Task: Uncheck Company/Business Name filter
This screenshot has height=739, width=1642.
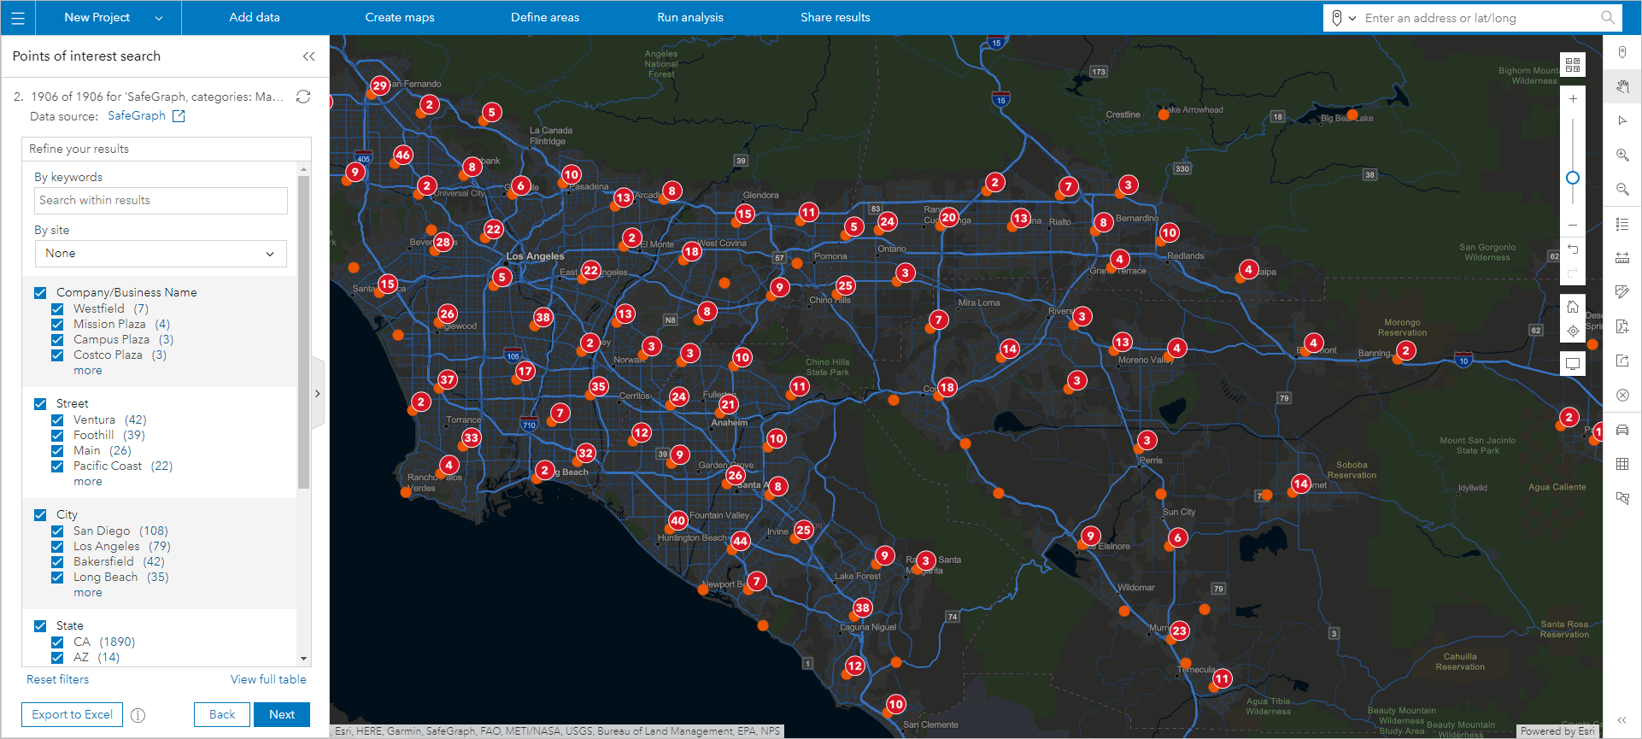Action: (40, 293)
